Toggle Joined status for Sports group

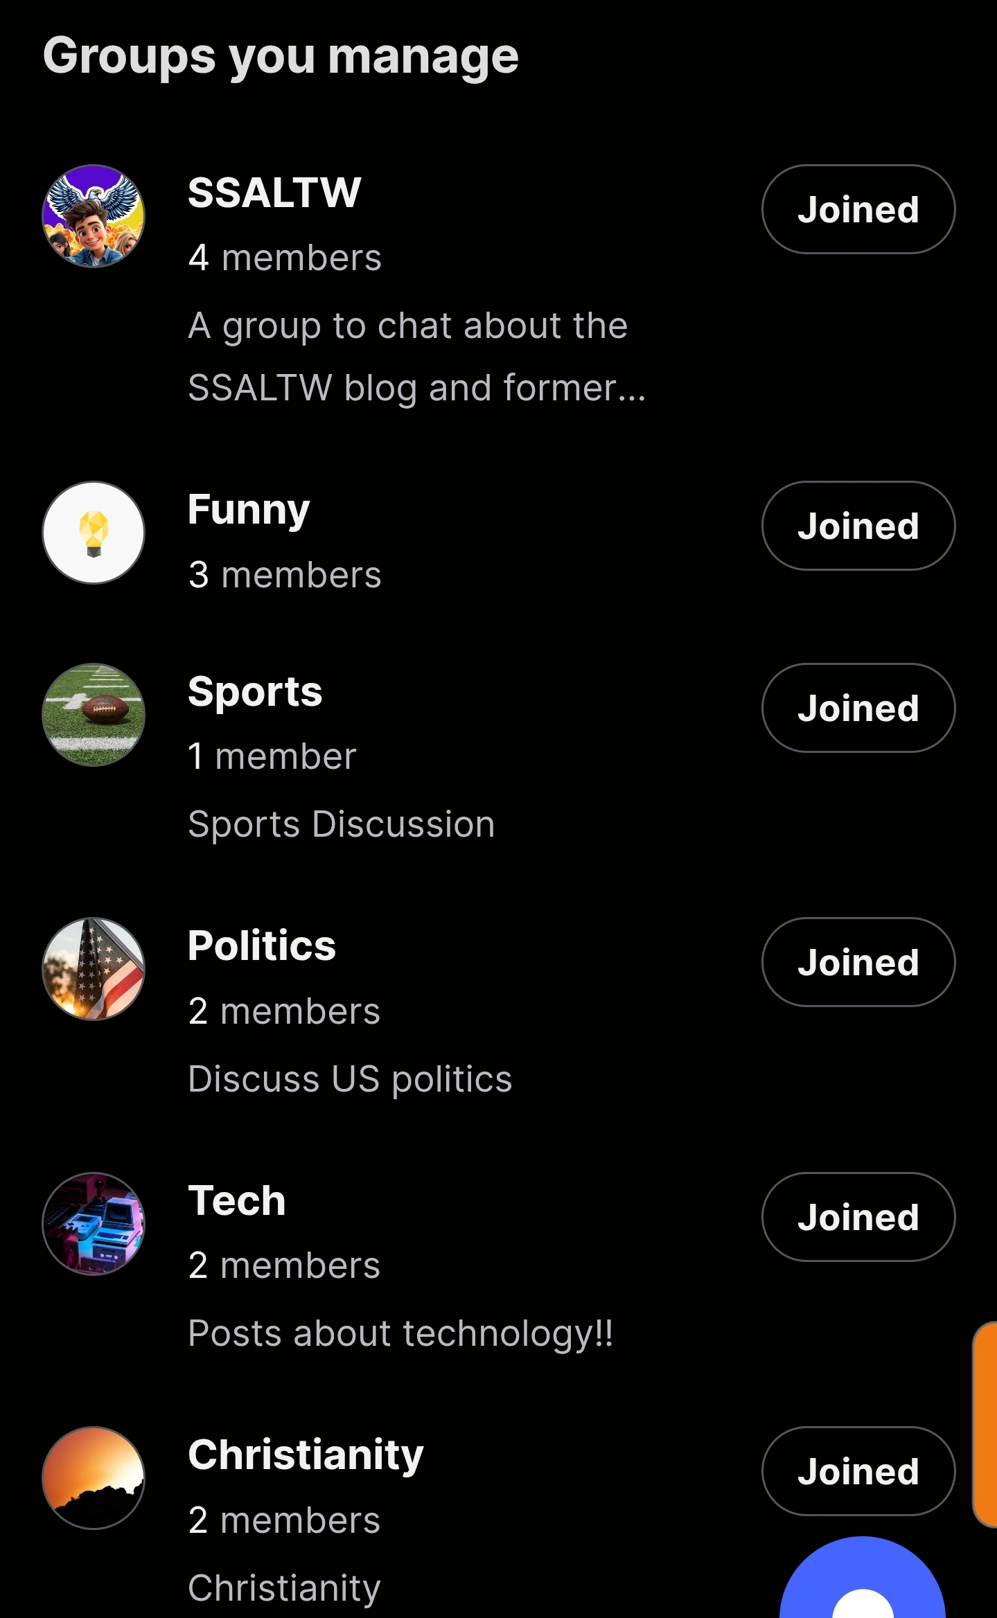858,708
